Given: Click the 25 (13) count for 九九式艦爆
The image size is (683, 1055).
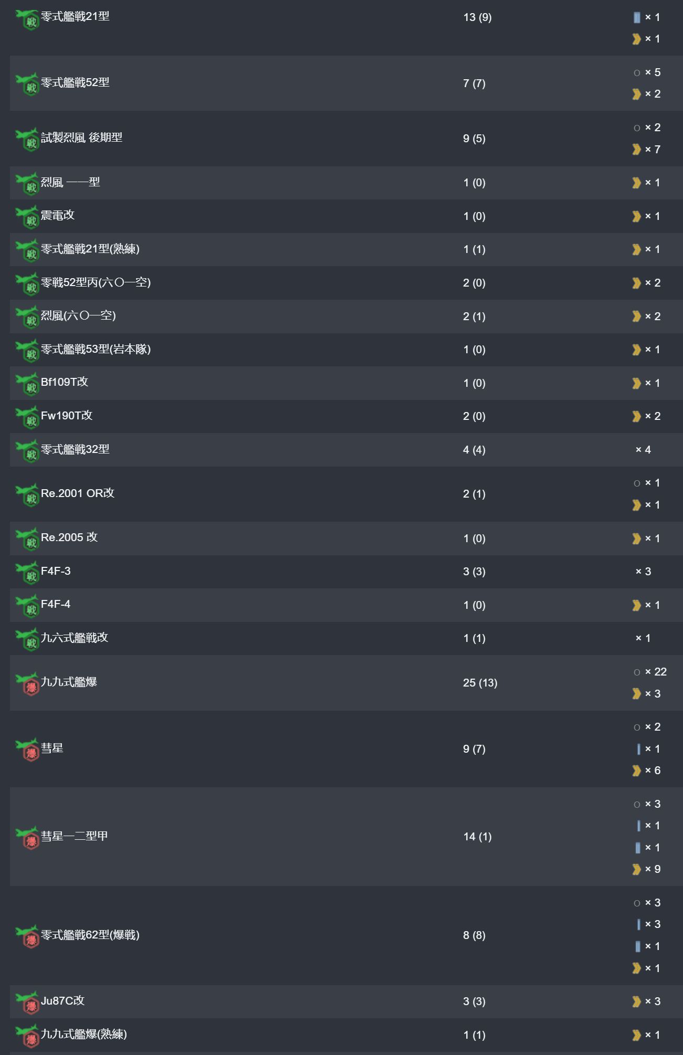Looking at the screenshot, I should [480, 683].
